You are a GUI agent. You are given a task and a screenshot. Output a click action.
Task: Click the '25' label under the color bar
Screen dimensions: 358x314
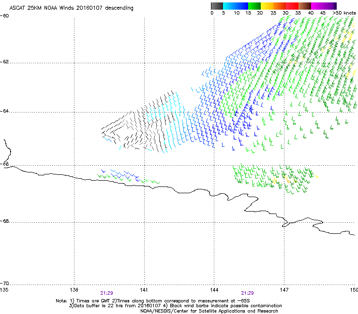tap(273, 13)
